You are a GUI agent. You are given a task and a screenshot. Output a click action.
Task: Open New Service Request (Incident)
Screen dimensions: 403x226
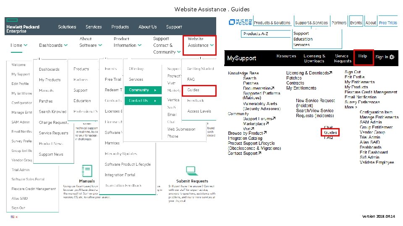coord(315,103)
